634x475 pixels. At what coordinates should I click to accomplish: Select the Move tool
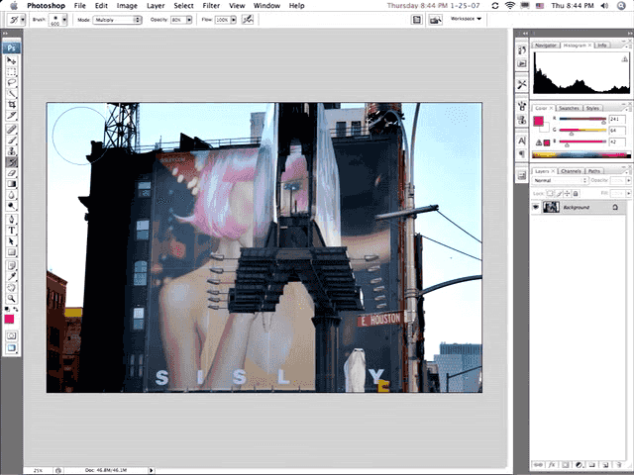(x=11, y=61)
